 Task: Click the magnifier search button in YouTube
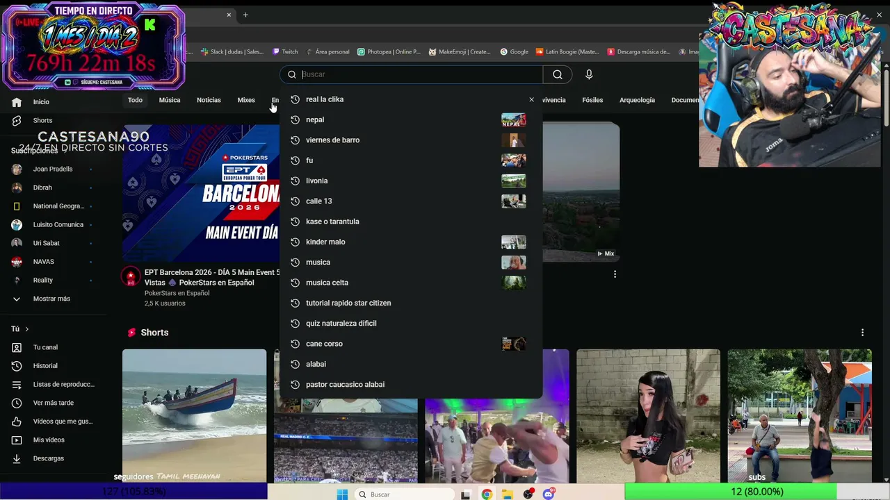click(558, 74)
